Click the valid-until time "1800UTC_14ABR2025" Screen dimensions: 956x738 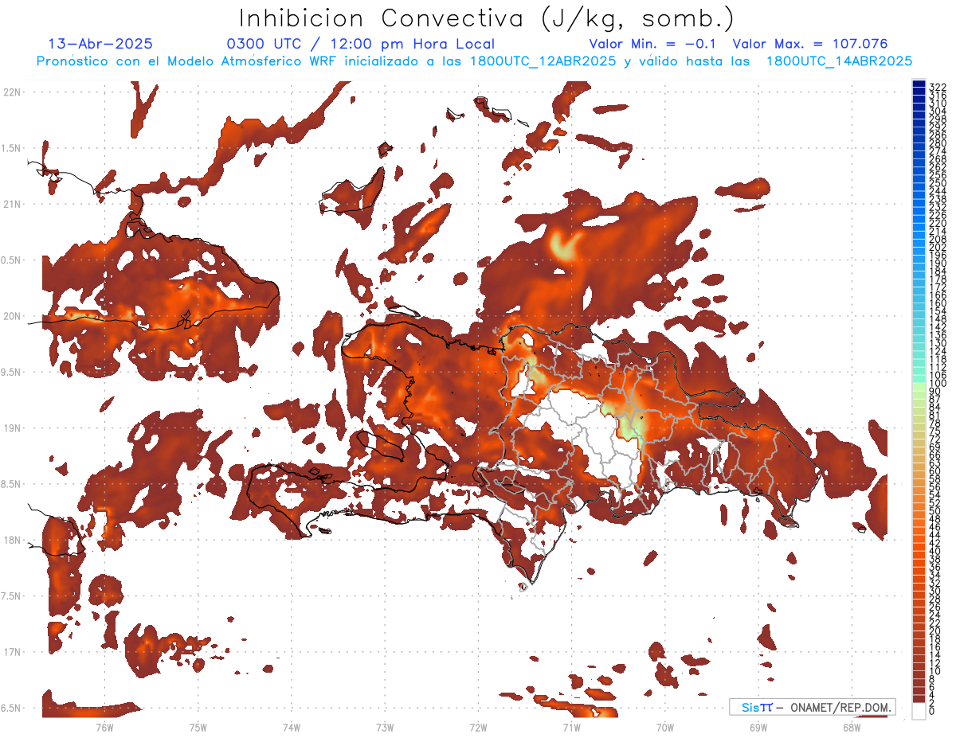tap(838, 61)
